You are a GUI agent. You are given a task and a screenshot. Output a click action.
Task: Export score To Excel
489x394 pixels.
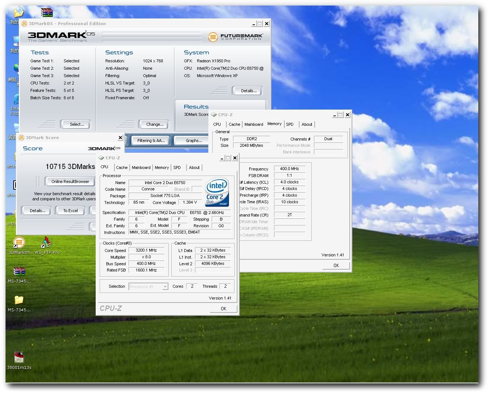(71, 211)
